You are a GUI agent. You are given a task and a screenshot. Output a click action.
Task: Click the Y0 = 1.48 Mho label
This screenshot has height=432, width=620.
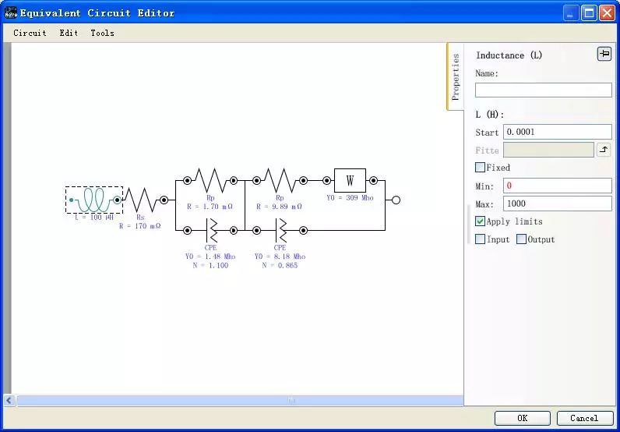210,257
